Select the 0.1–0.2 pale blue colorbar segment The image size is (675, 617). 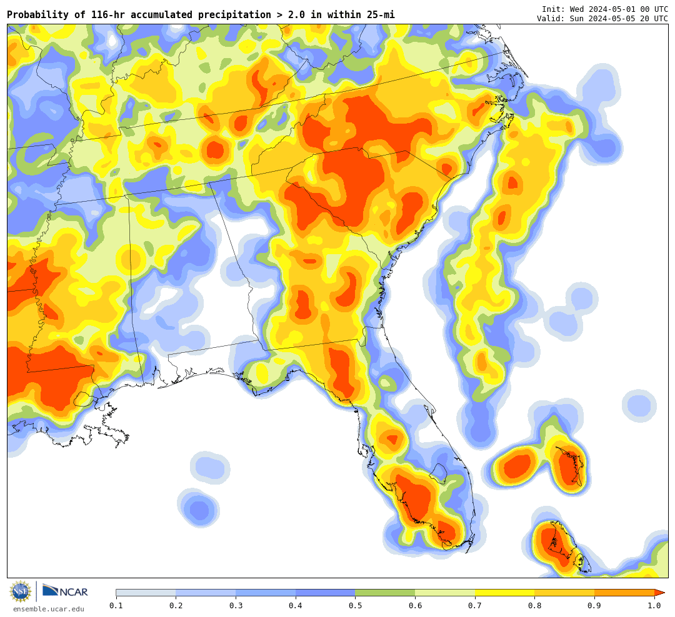tap(146, 593)
